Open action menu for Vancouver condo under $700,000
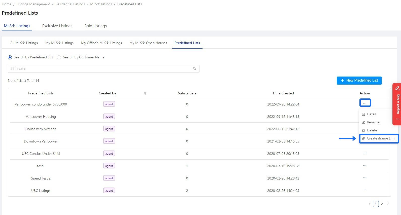 365,103
